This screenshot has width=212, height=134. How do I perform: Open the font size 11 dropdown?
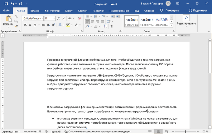54,18
